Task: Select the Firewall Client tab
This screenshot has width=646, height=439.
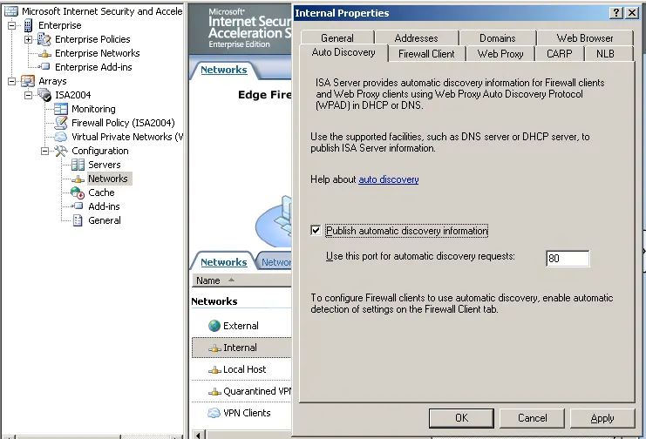Action: 426,54
